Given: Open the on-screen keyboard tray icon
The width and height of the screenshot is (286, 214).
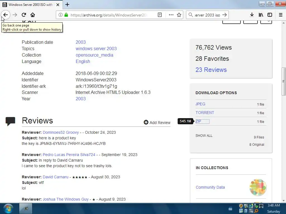Looking at the screenshot, I should pyautogui.click(x=230, y=208).
